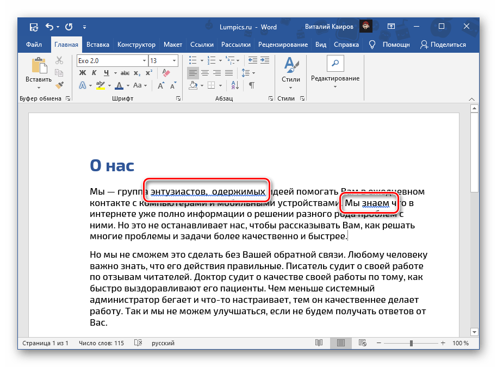Create a numbered list

[x=212, y=60]
